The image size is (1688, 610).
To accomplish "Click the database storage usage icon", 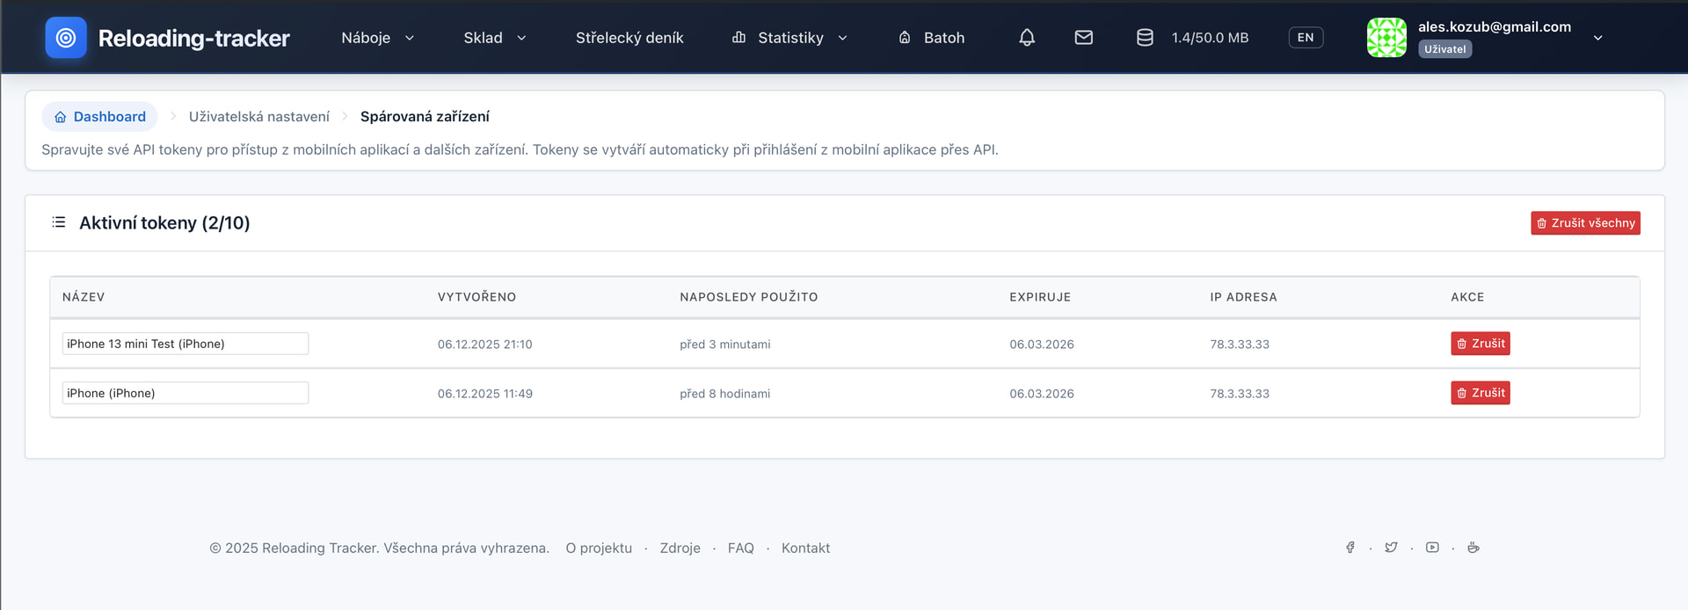I will 1144,38.
